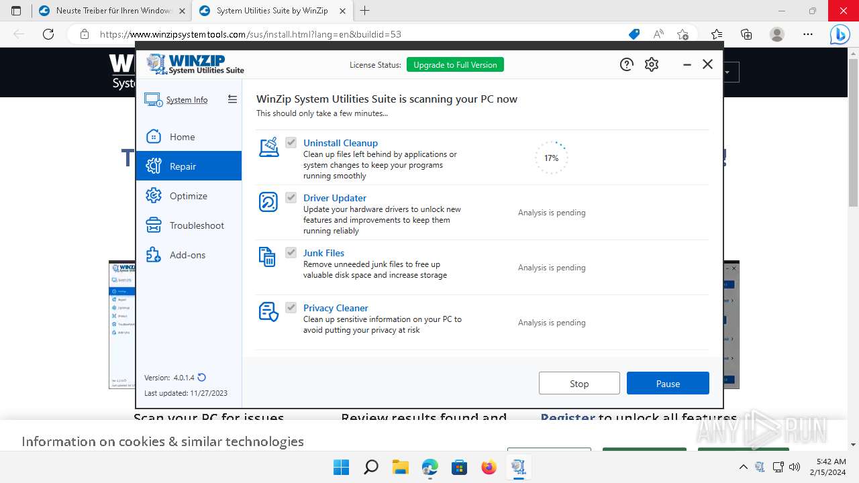Open File Explorer from taskbar
Screen dimensions: 859x483
(x=401, y=467)
